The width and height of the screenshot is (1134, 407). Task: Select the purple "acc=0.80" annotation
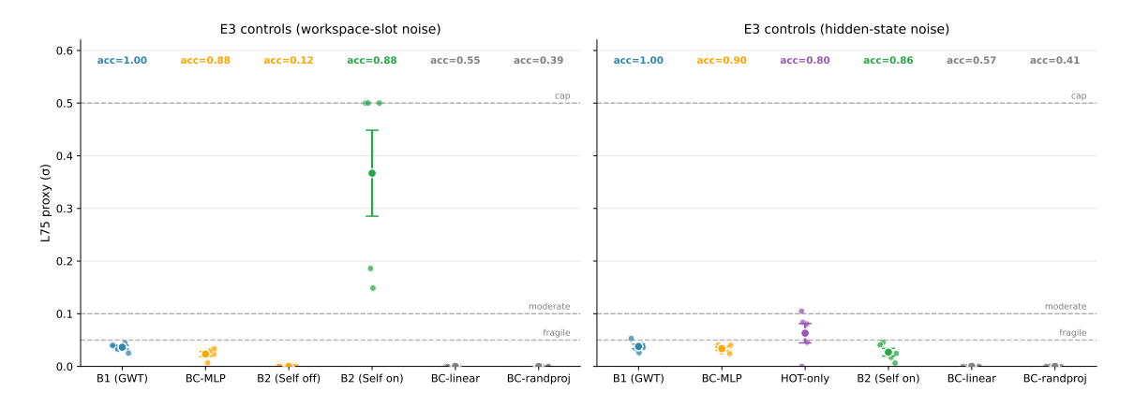(x=805, y=61)
